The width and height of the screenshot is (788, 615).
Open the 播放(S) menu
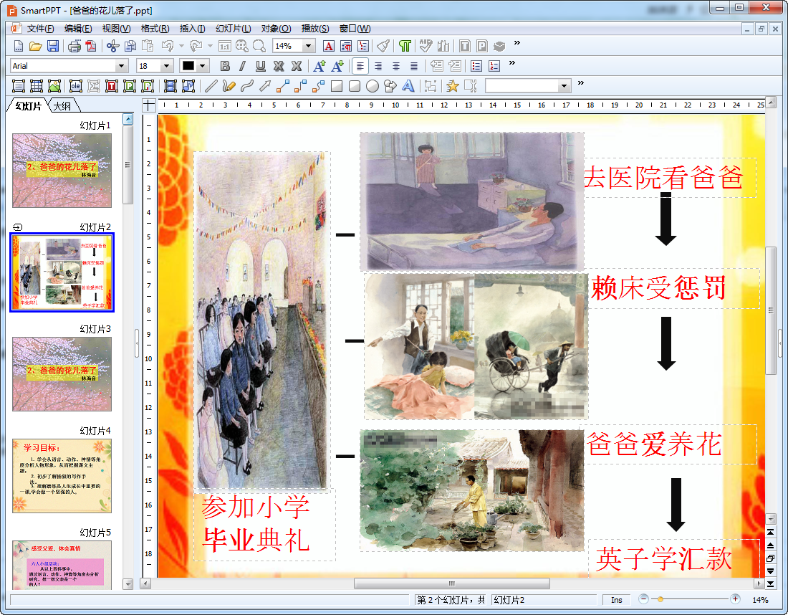click(x=315, y=29)
